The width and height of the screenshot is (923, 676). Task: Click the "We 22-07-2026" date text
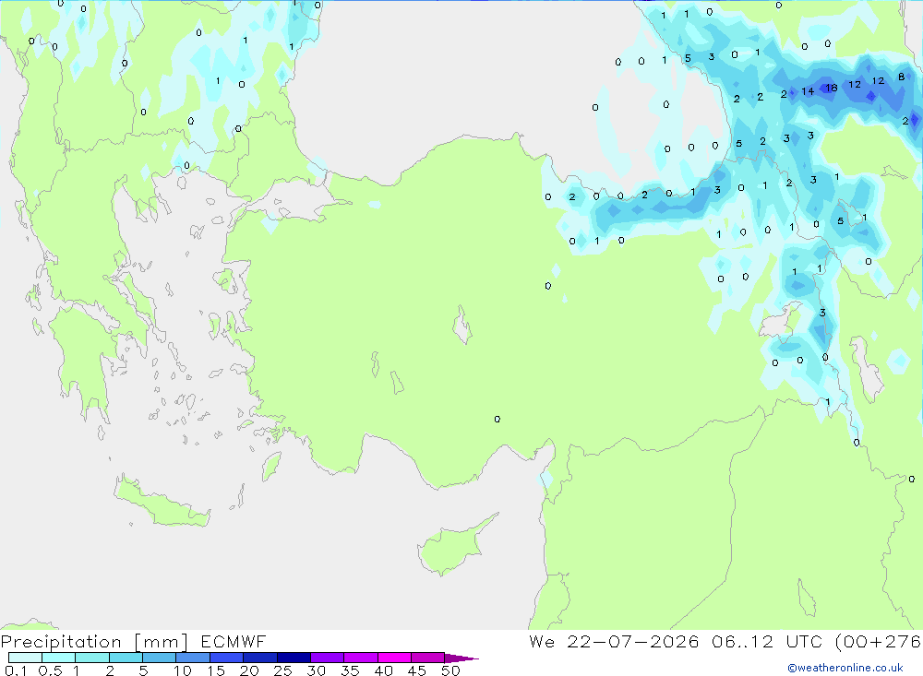point(614,641)
